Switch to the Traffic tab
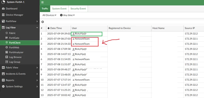Screen dimensions: 204x98 [x=45, y=9]
